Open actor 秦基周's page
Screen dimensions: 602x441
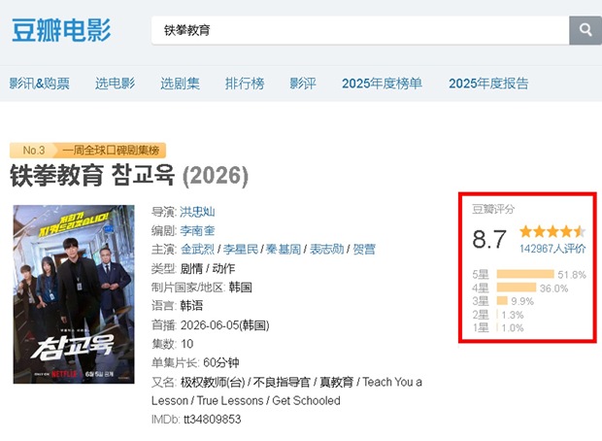pyautogui.click(x=284, y=250)
